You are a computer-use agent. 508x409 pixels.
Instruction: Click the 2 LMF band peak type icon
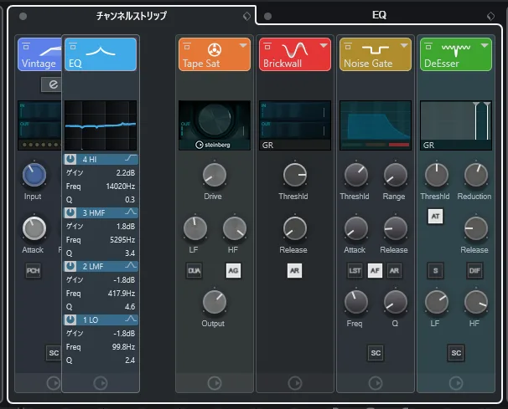[131, 265]
